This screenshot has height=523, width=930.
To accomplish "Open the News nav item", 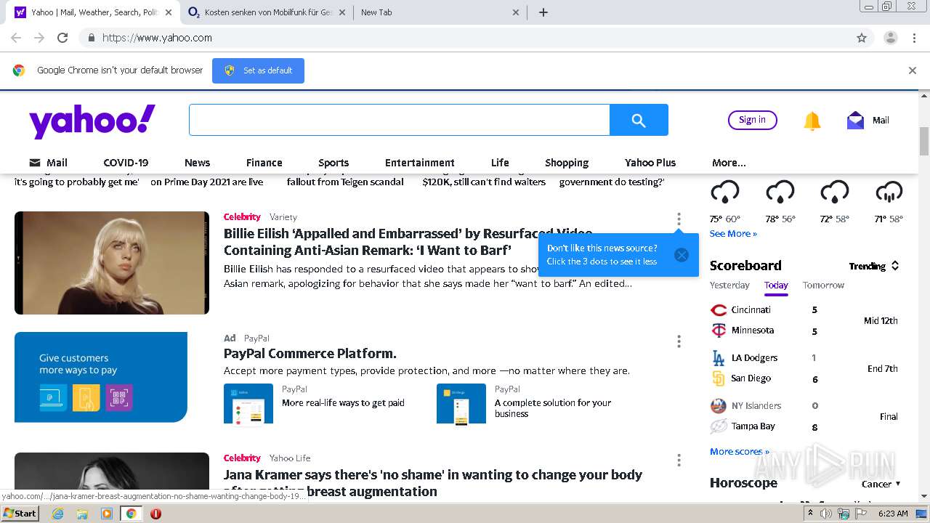I will pos(197,163).
